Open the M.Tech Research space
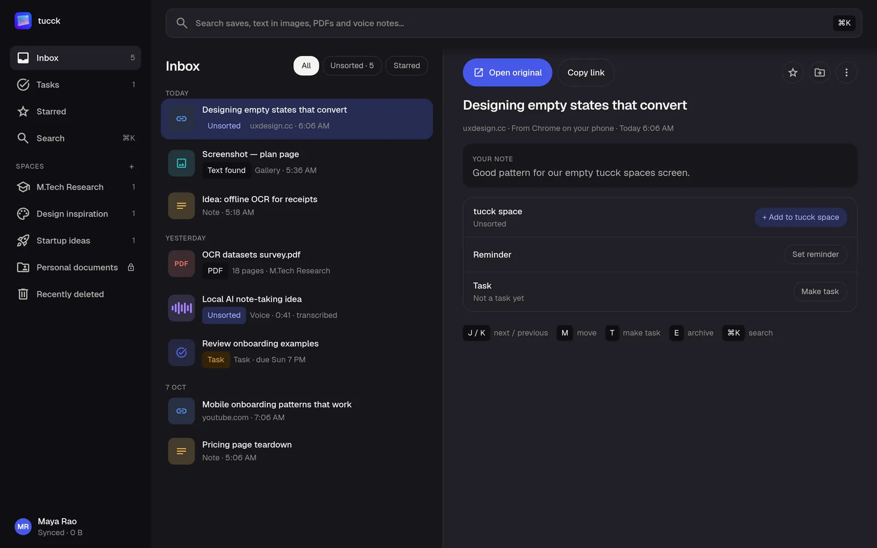The height and width of the screenshot is (548, 877). click(76, 187)
